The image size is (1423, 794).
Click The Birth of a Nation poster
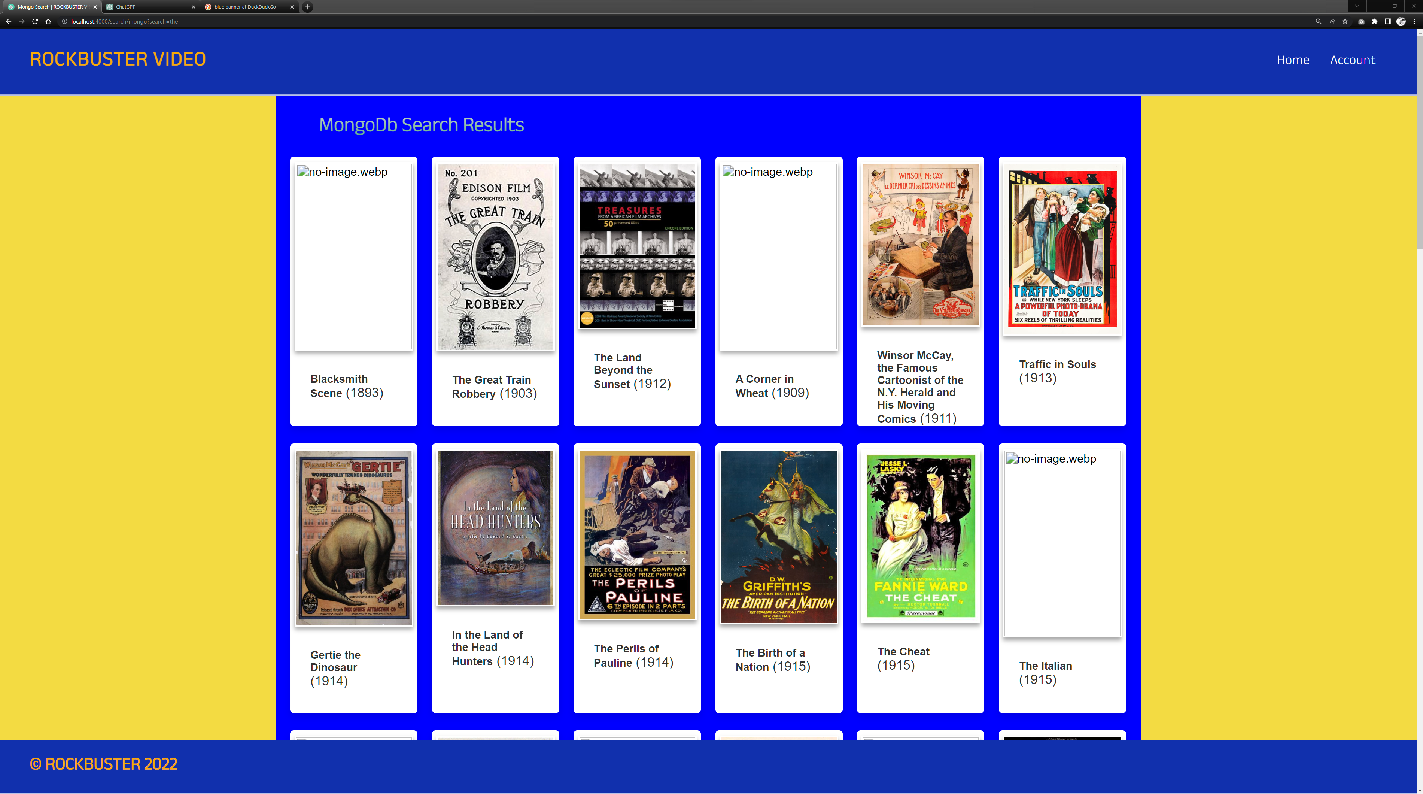779,537
